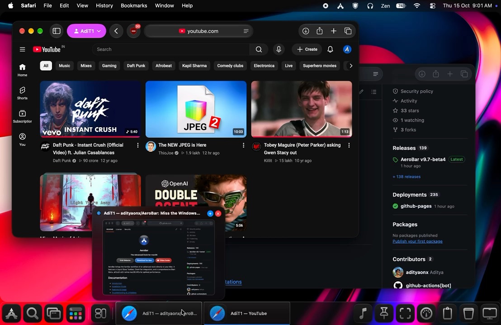
Task: Open the YouTube account avatar menu
Action: 347,50
